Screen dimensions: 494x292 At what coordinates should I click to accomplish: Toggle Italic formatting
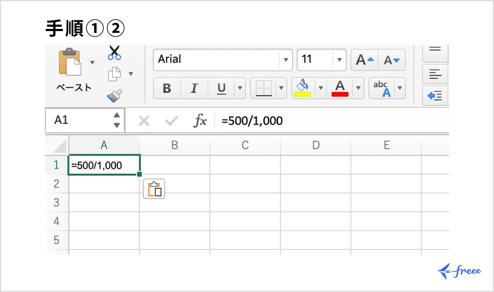click(x=194, y=88)
